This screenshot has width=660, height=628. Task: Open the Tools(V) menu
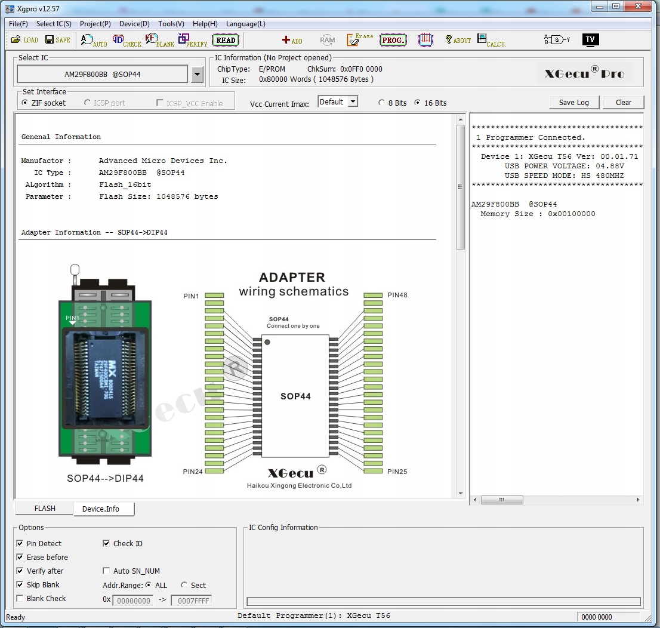pos(171,24)
